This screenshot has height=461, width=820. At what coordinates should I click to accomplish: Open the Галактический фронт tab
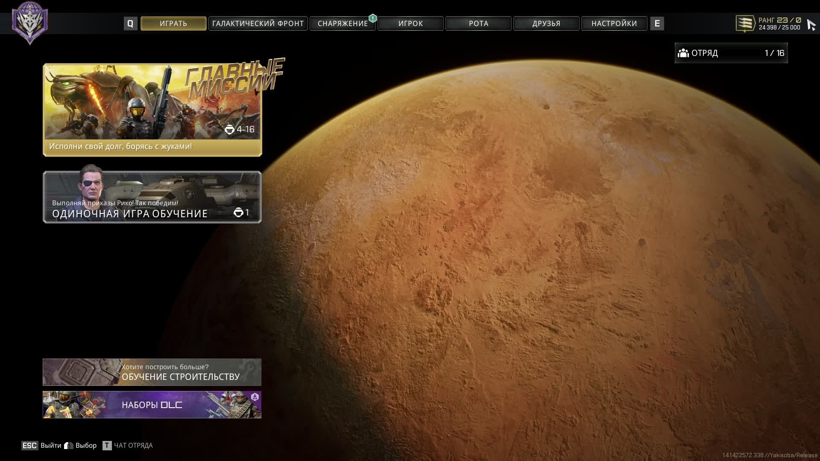pyautogui.click(x=258, y=23)
